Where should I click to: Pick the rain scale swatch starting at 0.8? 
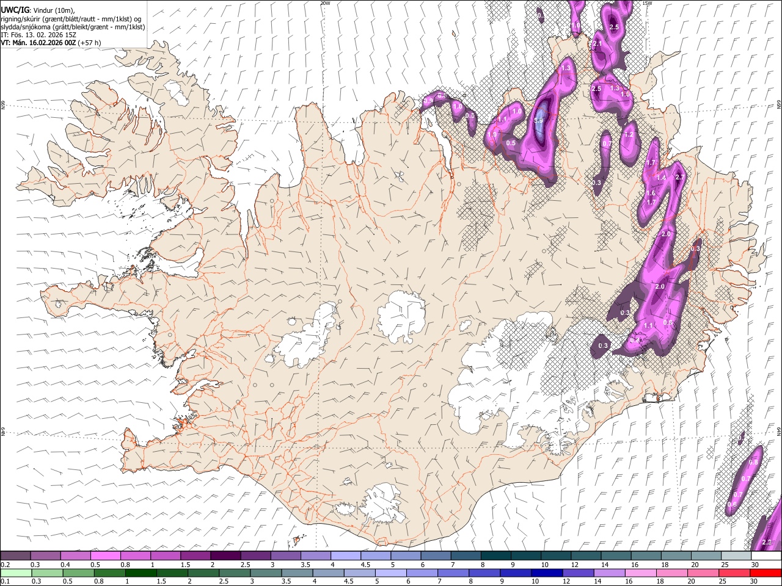click(109, 573)
